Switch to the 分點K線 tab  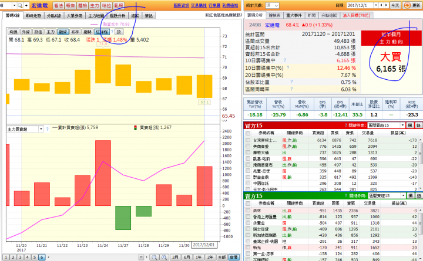[54, 16]
